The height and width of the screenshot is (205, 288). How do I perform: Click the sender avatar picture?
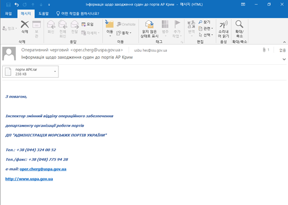click(9, 54)
